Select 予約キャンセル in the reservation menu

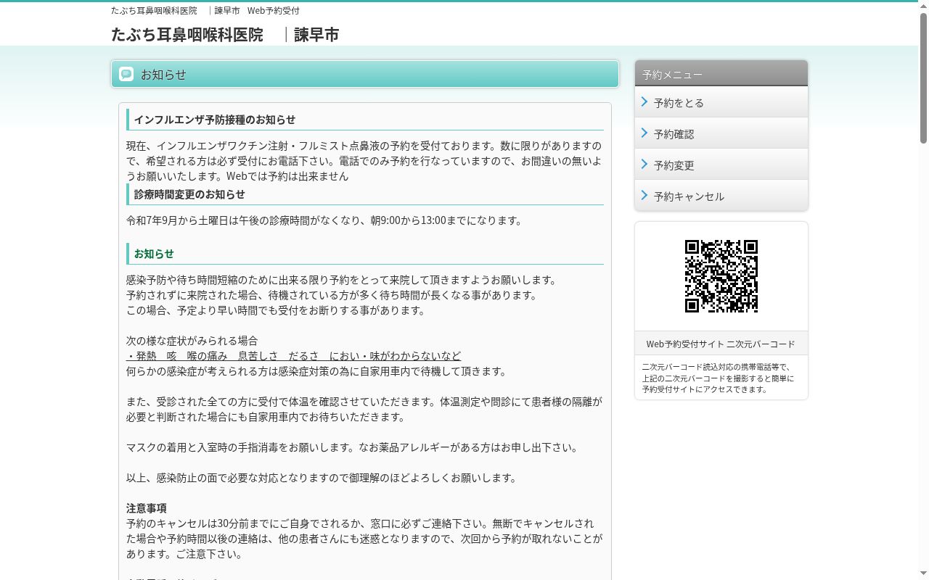pyautogui.click(x=721, y=196)
